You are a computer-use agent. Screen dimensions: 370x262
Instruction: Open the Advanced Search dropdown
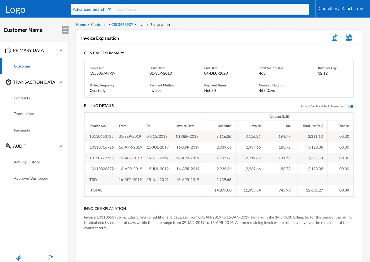pos(92,9)
